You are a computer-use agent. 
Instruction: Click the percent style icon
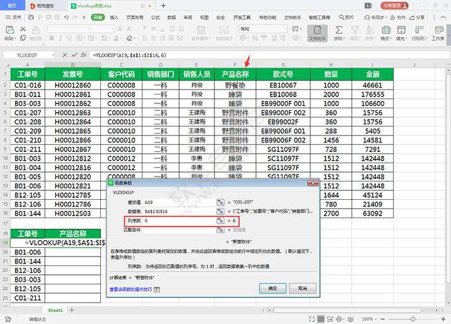coord(255,38)
